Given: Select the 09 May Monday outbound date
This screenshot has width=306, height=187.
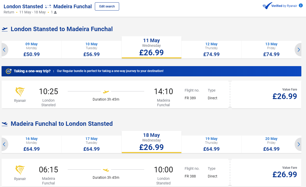Looking at the screenshot, I should click(32, 50).
